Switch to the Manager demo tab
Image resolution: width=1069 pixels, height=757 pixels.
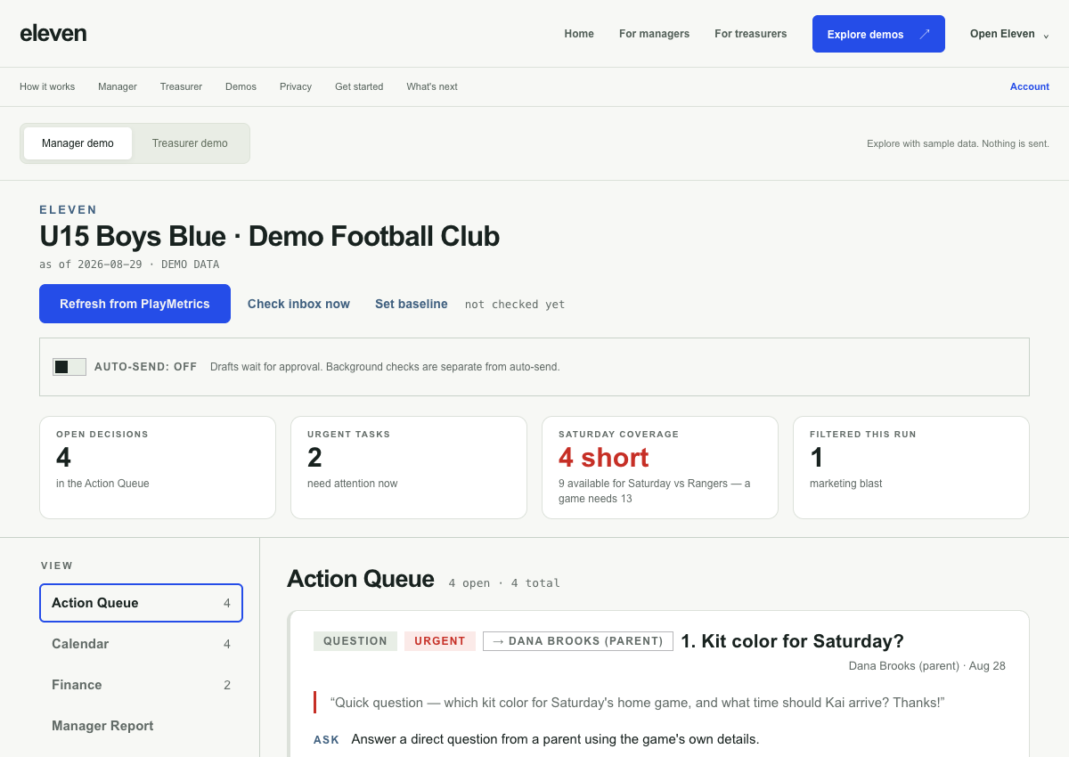pyautogui.click(x=78, y=143)
